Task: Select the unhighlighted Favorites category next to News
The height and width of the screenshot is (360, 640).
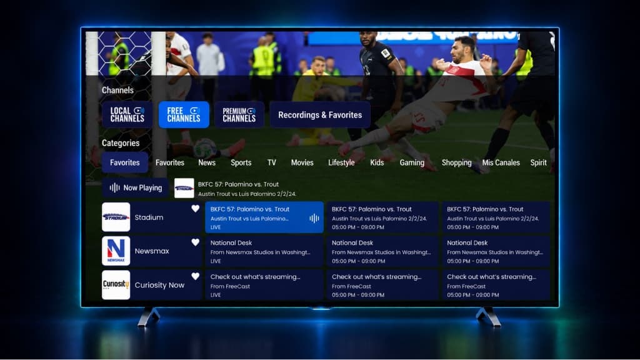Action: [170, 162]
